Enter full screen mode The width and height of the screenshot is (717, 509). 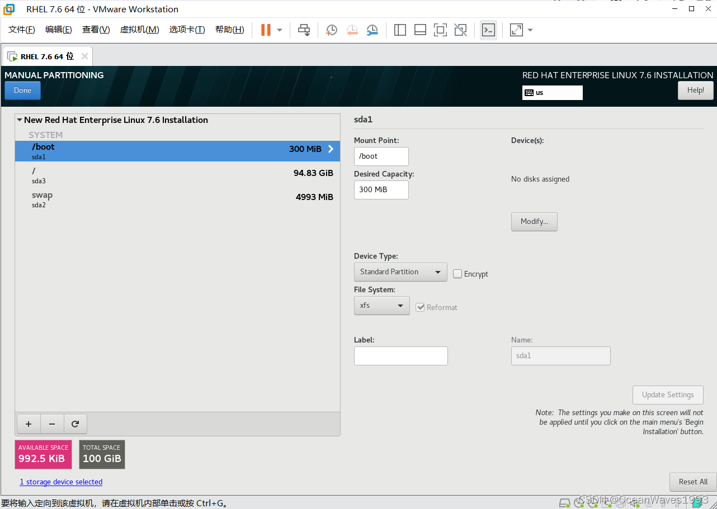[x=440, y=30]
